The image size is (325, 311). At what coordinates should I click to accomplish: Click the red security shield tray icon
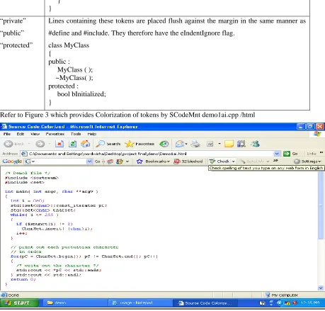click(x=295, y=302)
